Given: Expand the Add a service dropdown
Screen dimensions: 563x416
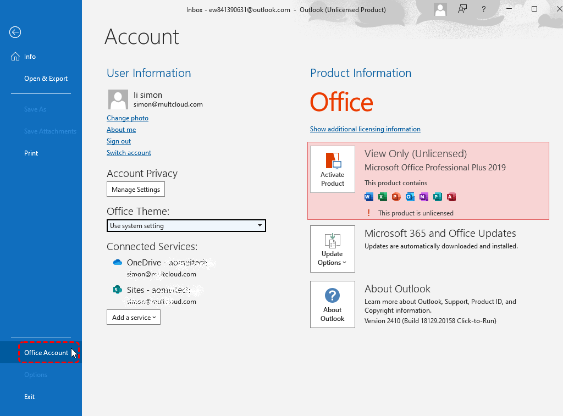Looking at the screenshot, I should [x=134, y=317].
